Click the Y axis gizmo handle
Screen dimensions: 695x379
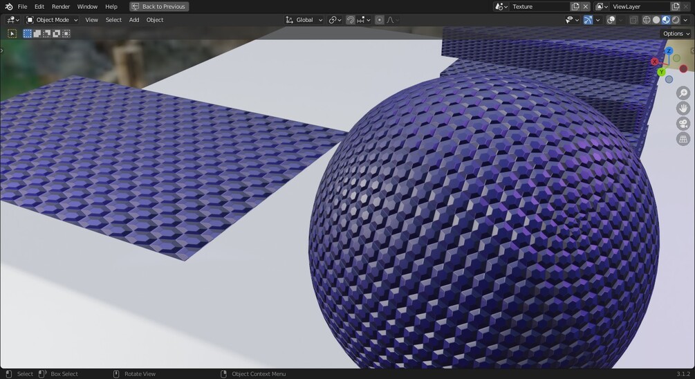click(661, 71)
